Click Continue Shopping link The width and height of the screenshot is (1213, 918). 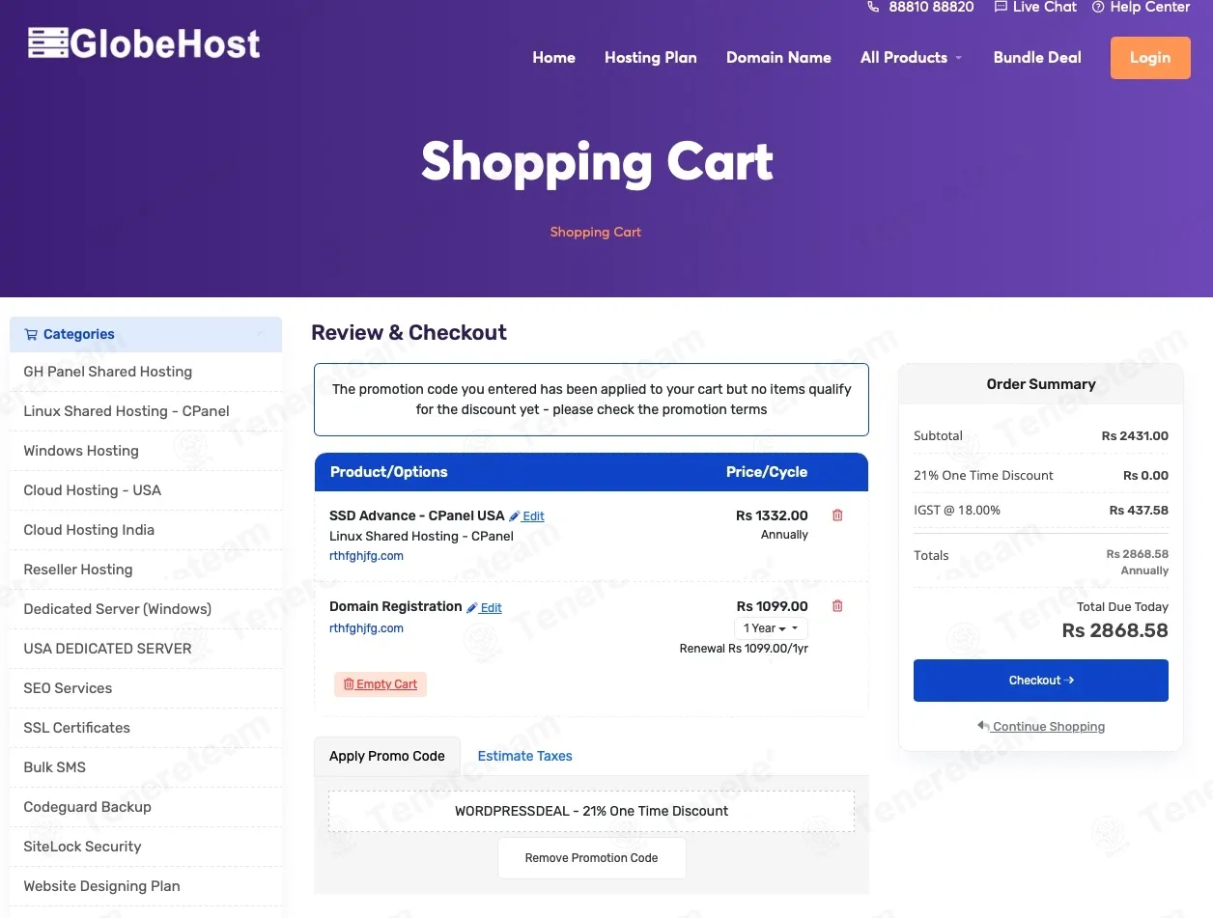click(1041, 727)
